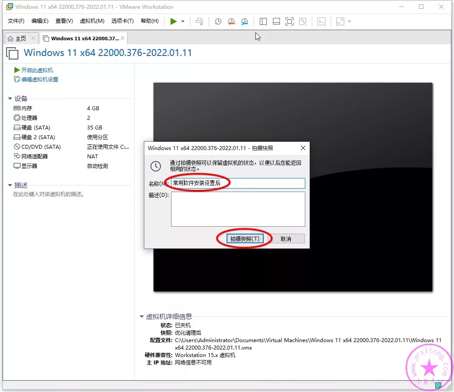Collapse the 设备 section
The height and width of the screenshot is (392, 454).
click(x=10, y=99)
